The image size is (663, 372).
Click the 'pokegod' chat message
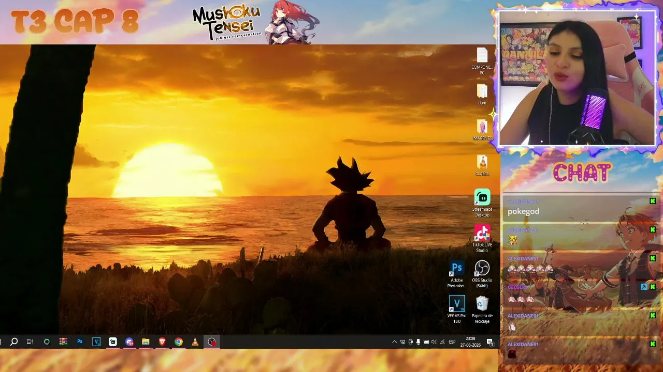[524, 211]
